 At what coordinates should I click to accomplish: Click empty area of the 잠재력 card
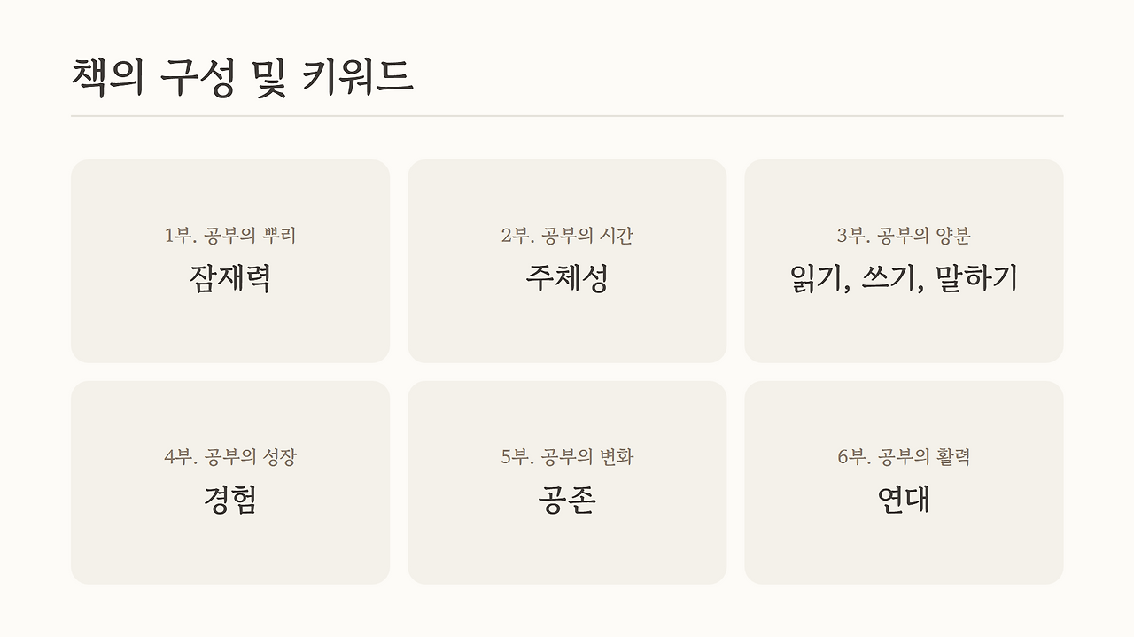point(230,332)
